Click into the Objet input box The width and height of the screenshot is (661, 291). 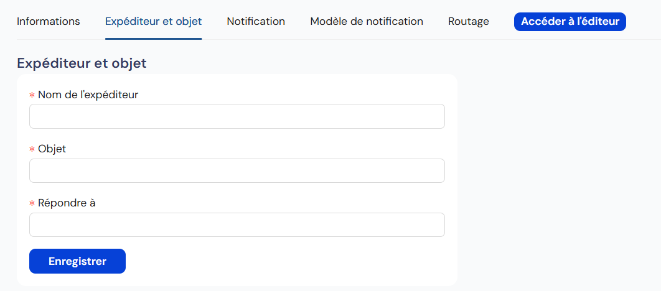(237, 171)
